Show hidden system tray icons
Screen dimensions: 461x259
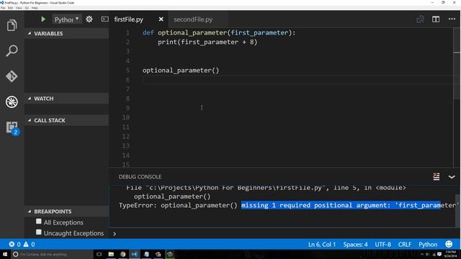pyautogui.click(x=422, y=254)
